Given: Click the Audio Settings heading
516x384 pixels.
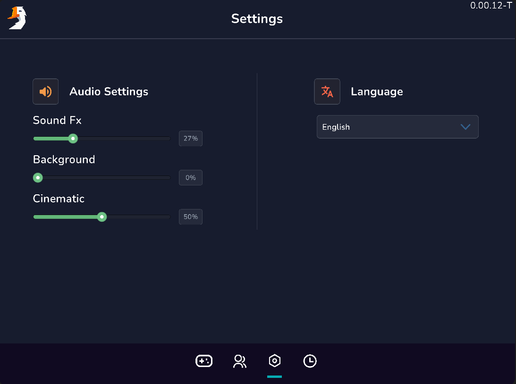Looking at the screenshot, I should [109, 92].
